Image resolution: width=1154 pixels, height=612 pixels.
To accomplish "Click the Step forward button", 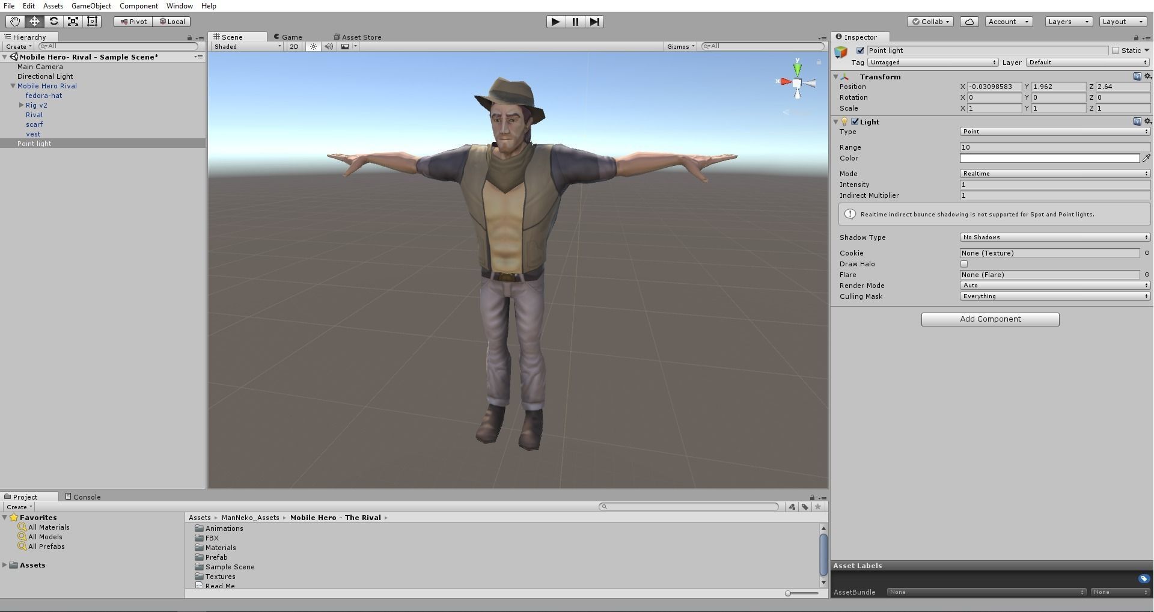I will click(594, 22).
